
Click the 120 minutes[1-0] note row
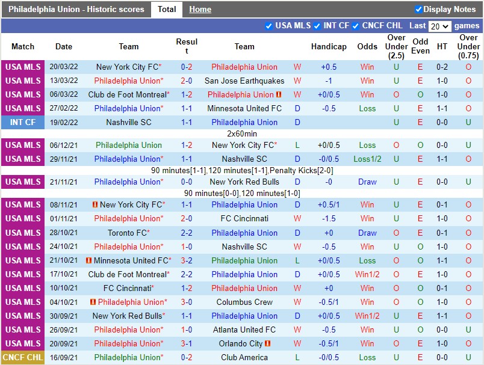[x=242, y=193]
